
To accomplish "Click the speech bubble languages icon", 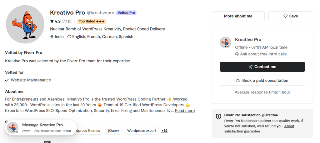I will pyautogui.click(x=69, y=37).
